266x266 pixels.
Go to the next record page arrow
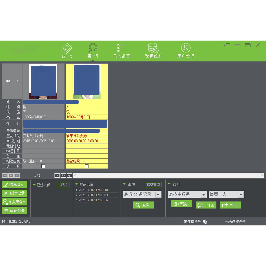57,176
